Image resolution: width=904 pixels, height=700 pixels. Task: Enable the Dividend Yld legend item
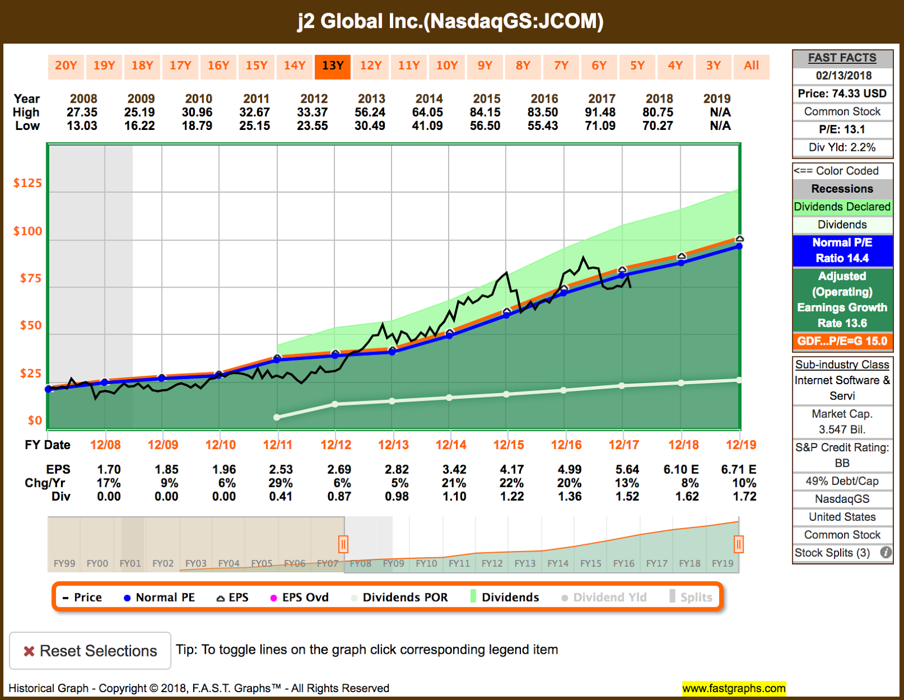pyautogui.click(x=604, y=598)
